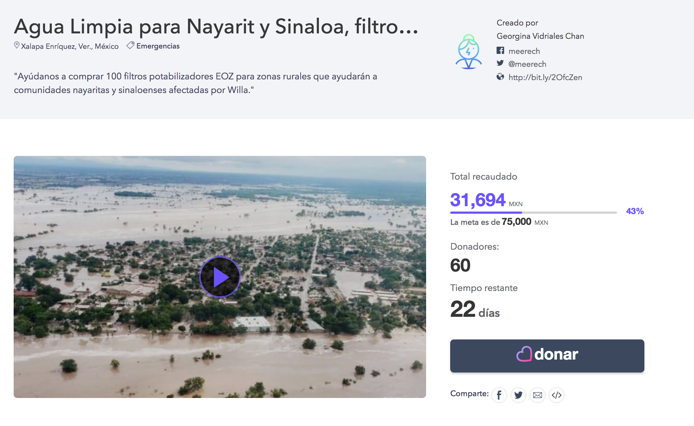Play the flood campaign video
Image resolution: width=694 pixels, height=426 pixels.
coord(220,277)
